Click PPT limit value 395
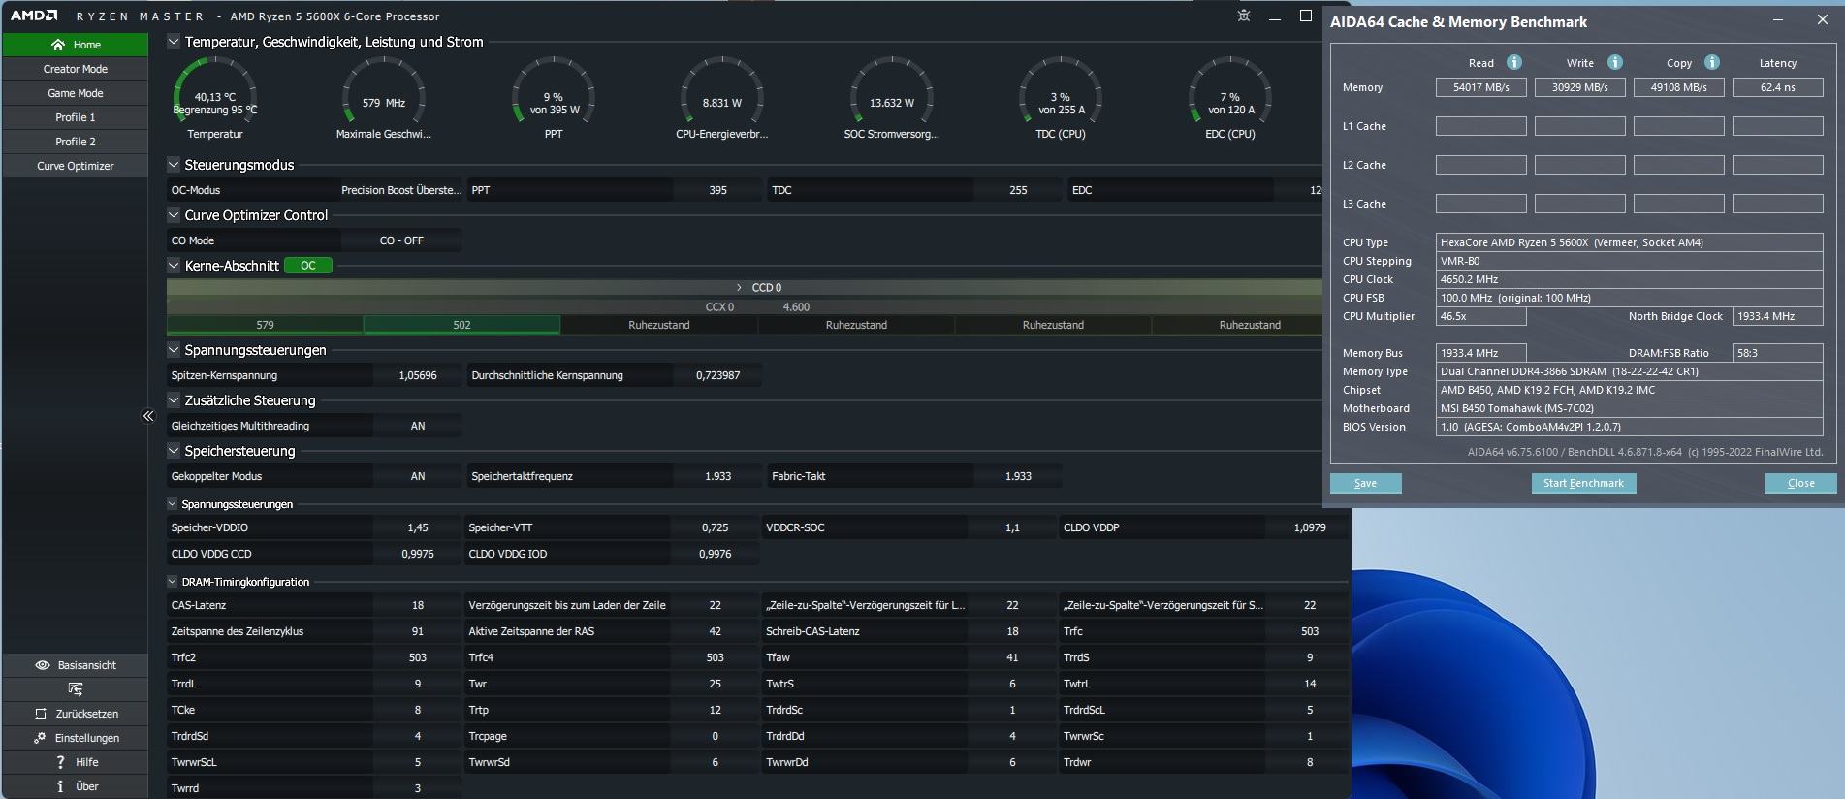1845x799 pixels. [x=717, y=190]
